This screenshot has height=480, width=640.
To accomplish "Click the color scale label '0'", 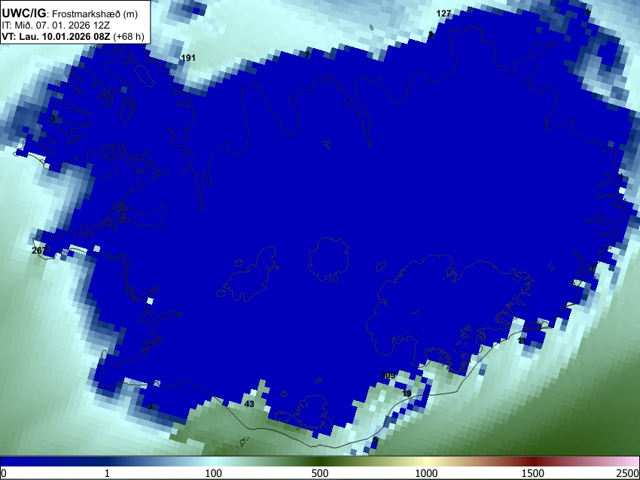I will point(4,473).
